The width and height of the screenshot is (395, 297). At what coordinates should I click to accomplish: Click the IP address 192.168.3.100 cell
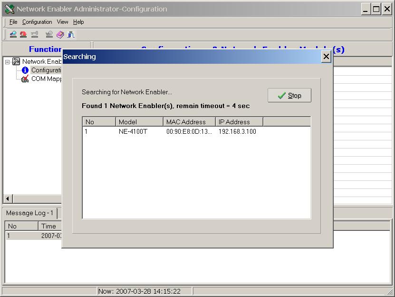pos(237,131)
